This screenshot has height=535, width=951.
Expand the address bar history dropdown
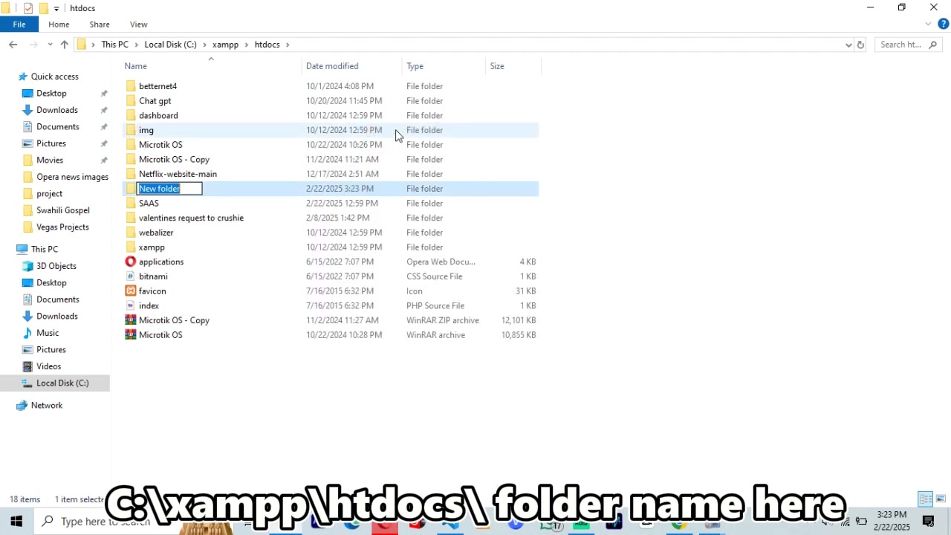[848, 45]
